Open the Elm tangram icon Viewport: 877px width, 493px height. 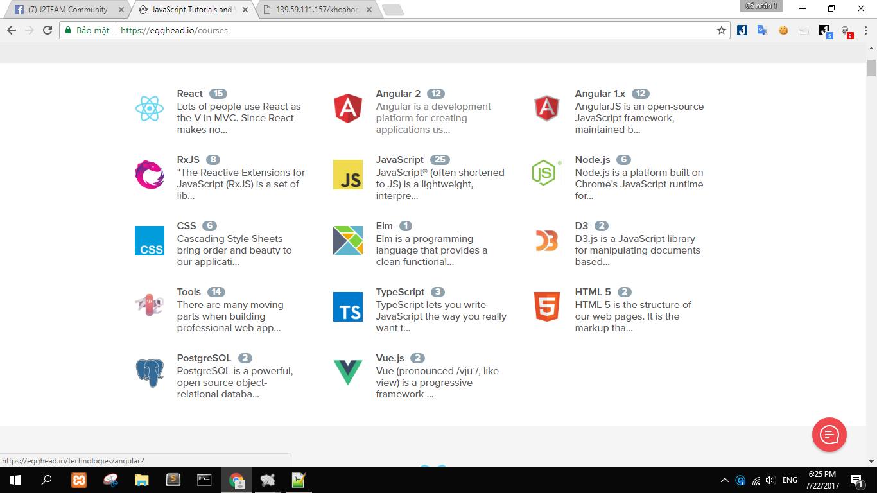pyautogui.click(x=348, y=241)
